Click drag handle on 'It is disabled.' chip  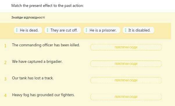(126, 30)
